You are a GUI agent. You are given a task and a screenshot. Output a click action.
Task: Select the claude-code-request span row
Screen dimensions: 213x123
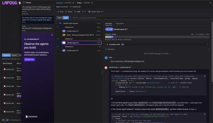coord(78,23)
